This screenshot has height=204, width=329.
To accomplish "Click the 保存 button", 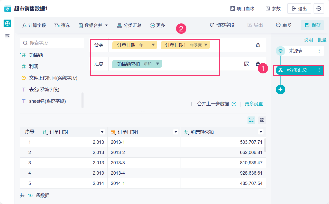I will (313, 25).
